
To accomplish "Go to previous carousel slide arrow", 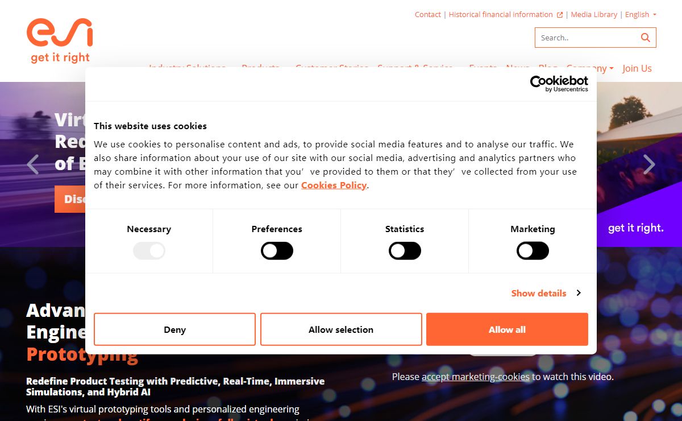I will pos(33,164).
